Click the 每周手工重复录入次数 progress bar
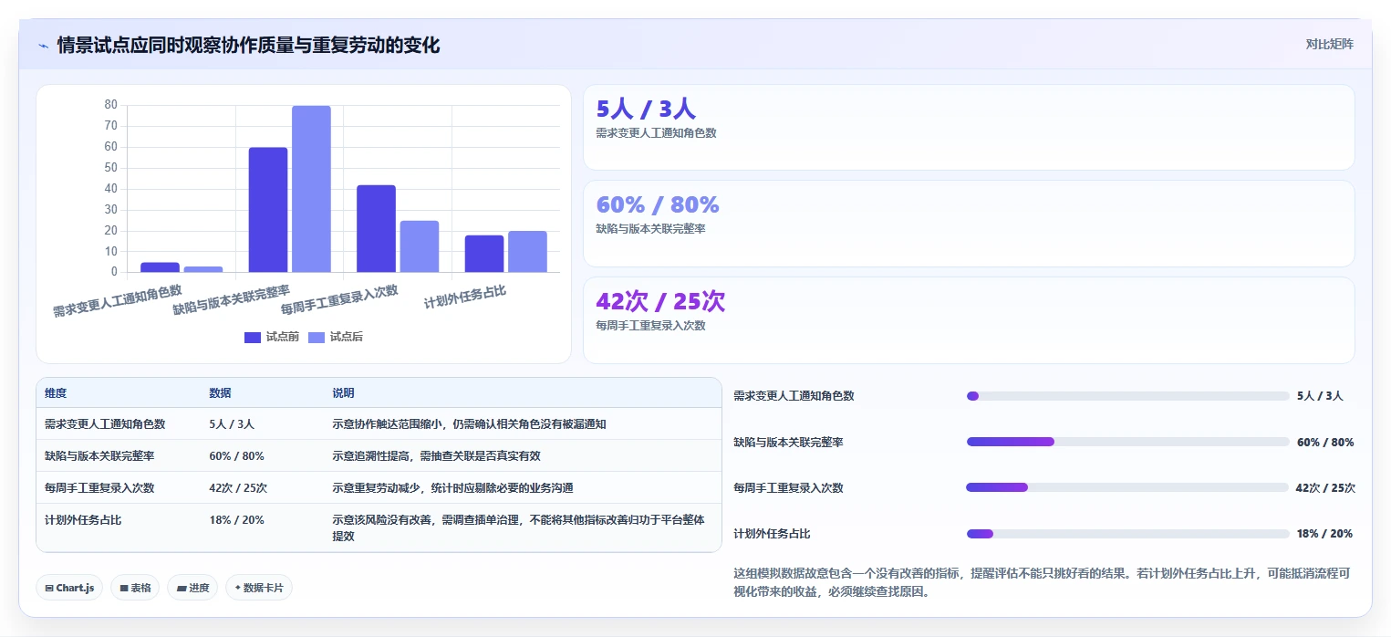The height and width of the screenshot is (637, 1391). (1127, 487)
